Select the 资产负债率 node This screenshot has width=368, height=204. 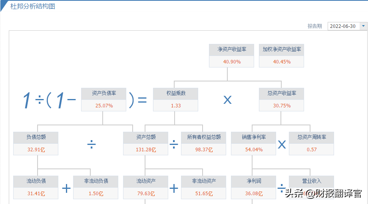(x=103, y=99)
